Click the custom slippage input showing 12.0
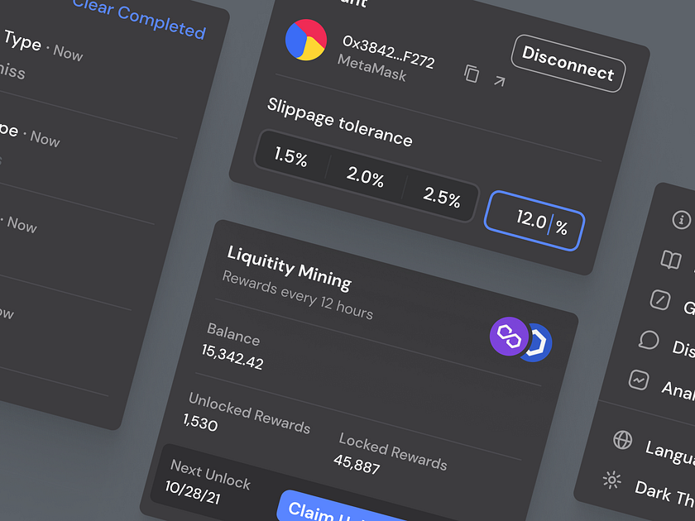This screenshot has width=695, height=521. [x=536, y=222]
